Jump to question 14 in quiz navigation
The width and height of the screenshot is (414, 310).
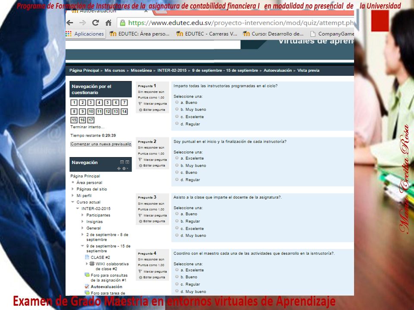coord(124,112)
